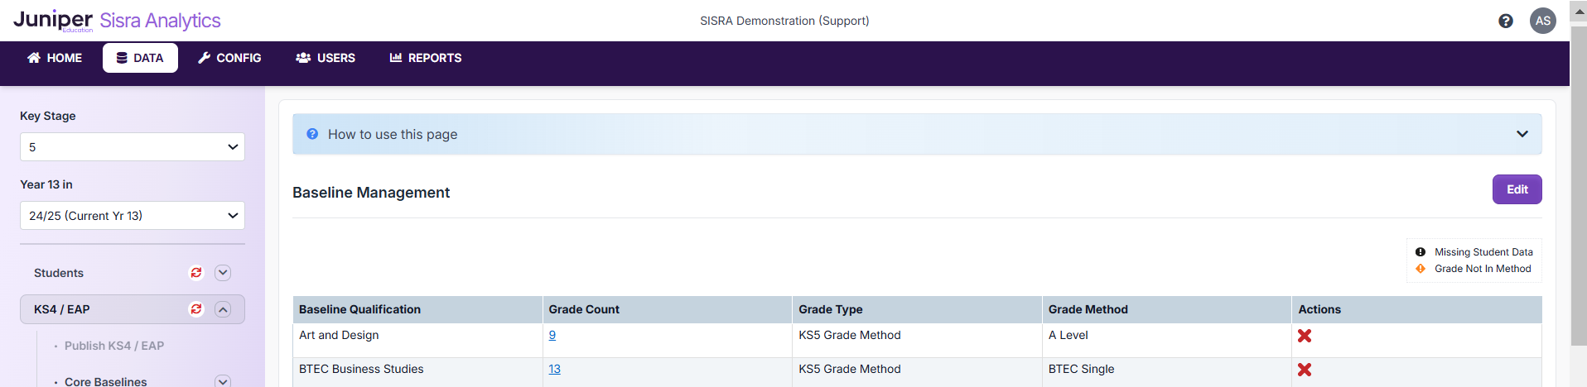This screenshot has width=1587, height=387.
Task: Delete the Art and Design baseline
Action: click(x=1305, y=336)
